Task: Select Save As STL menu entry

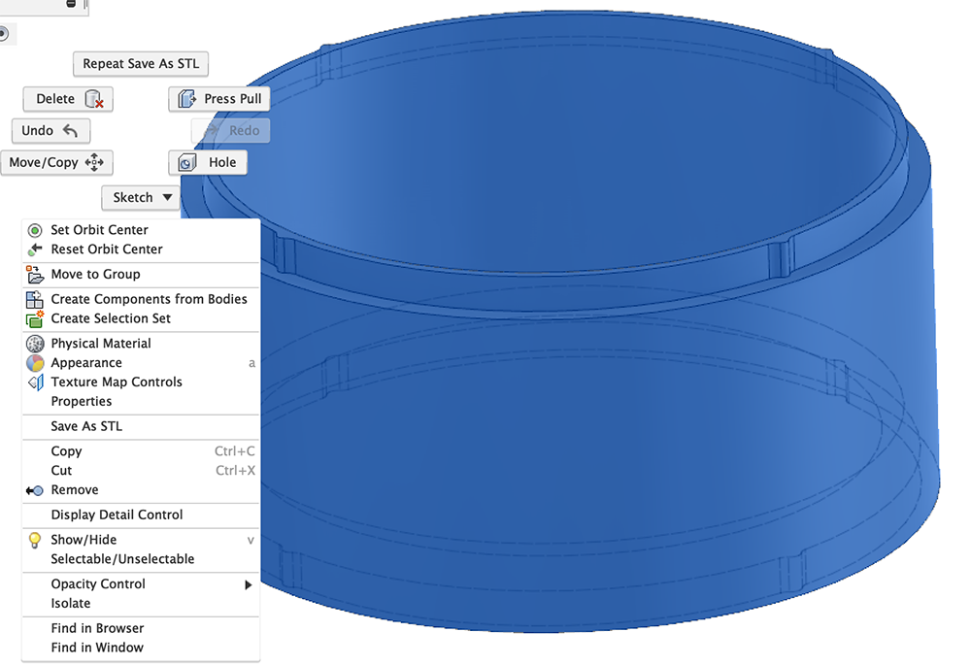Action: point(141,426)
